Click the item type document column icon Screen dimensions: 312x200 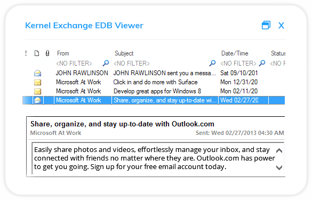pyautogui.click(x=37, y=53)
